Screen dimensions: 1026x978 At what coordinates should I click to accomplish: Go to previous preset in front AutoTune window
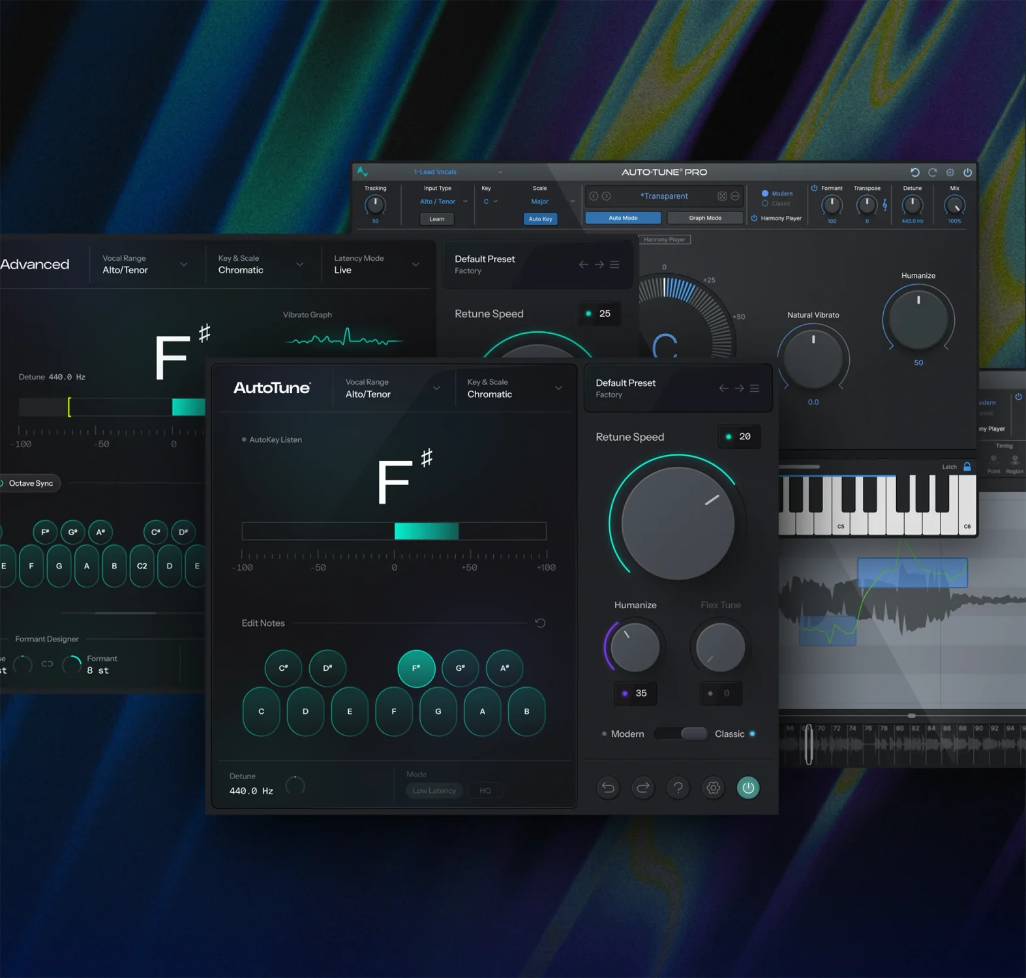coord(723,388)
